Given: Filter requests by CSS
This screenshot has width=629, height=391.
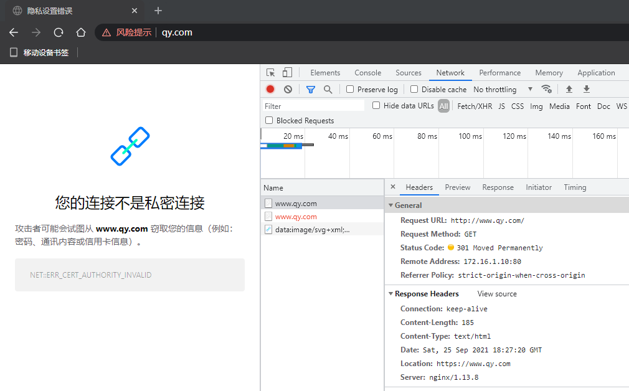Looking at the screenshot, I should (x=518, y=106).
